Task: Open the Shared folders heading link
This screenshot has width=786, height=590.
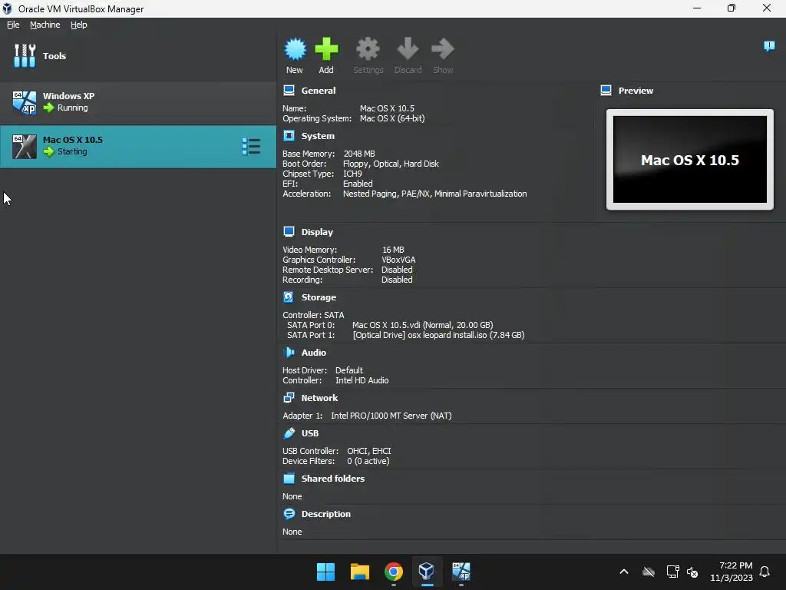Action: (x=333, y=478)
